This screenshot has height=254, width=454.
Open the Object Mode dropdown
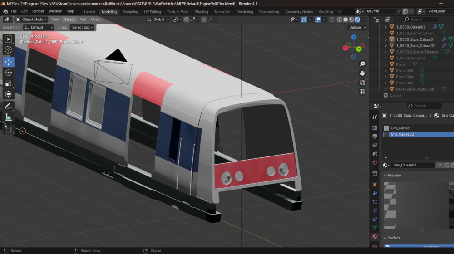point(31,20)
